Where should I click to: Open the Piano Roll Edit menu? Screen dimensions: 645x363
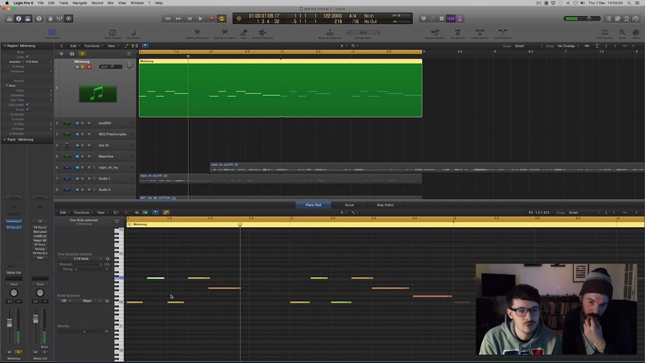pyautogui.click(x=64, y=212)
